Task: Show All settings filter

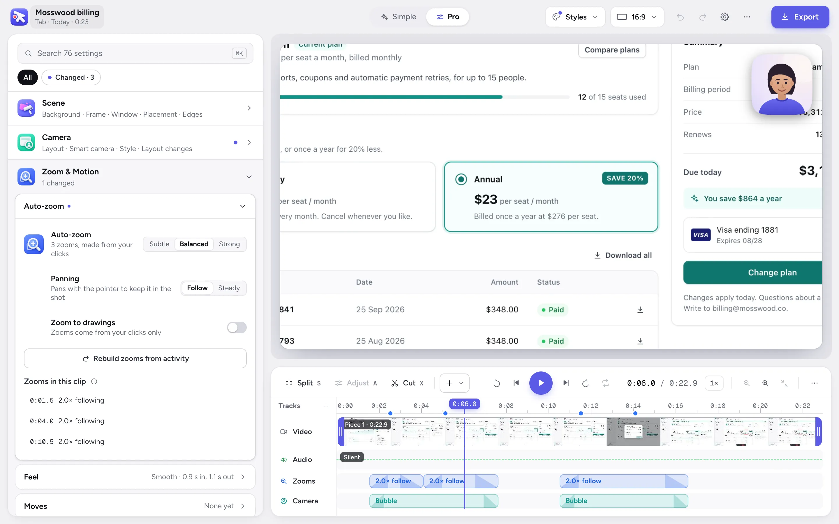Action: point(27,77)
